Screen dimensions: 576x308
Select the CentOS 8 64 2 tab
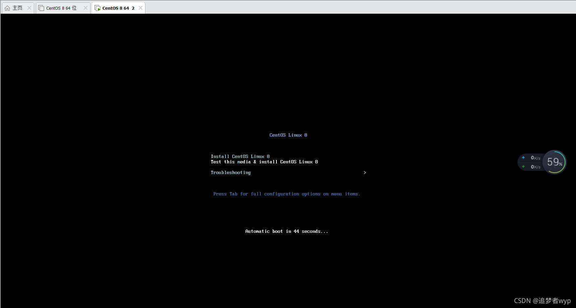118,8
